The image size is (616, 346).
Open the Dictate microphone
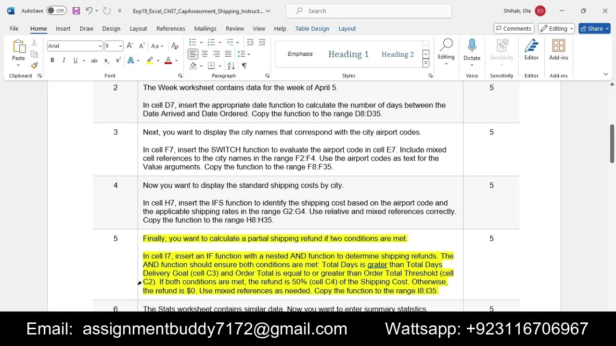(x=472, y=47)
